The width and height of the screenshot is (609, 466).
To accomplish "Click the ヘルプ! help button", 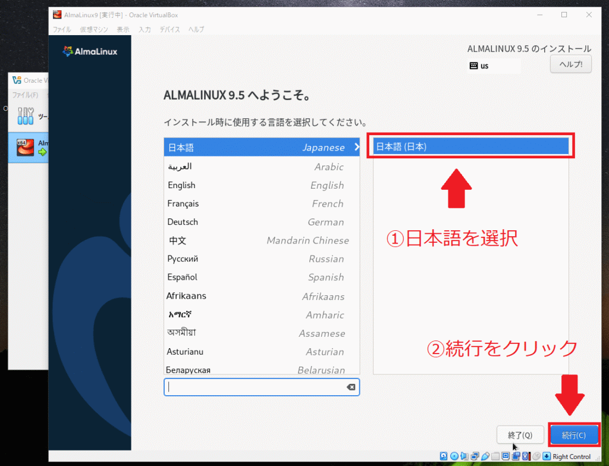I will tap(571, 64).
